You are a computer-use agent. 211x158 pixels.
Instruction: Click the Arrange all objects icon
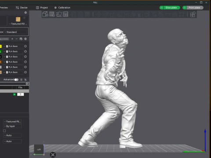click(x=65, y=14)
